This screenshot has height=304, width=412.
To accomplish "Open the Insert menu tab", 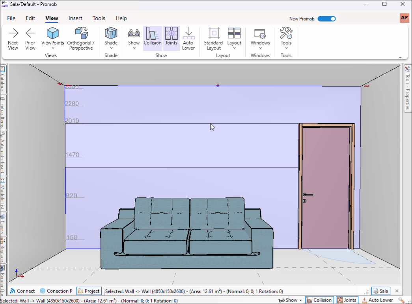I will pyautogui.click(x=75, y=18).
